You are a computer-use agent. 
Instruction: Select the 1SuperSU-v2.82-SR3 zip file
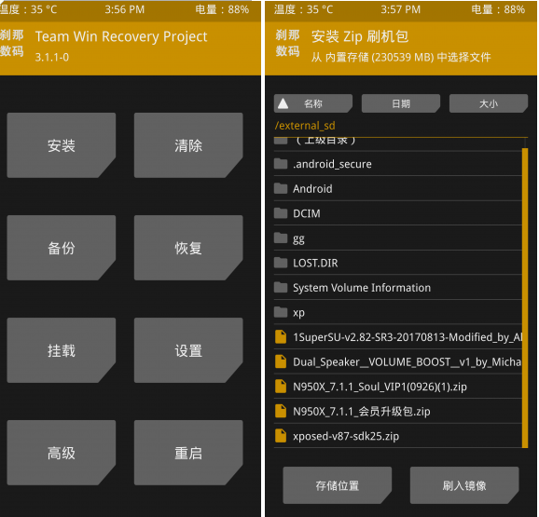[x=397, y=337]
